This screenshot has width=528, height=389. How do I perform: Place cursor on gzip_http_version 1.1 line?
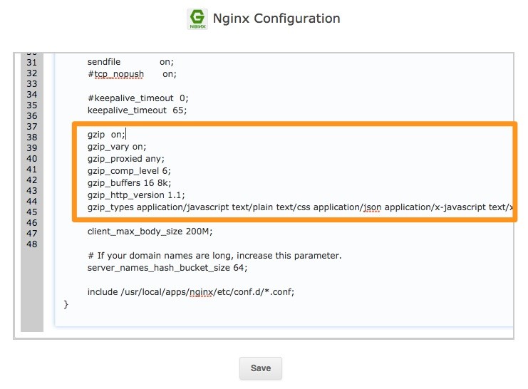click(135, 194)
